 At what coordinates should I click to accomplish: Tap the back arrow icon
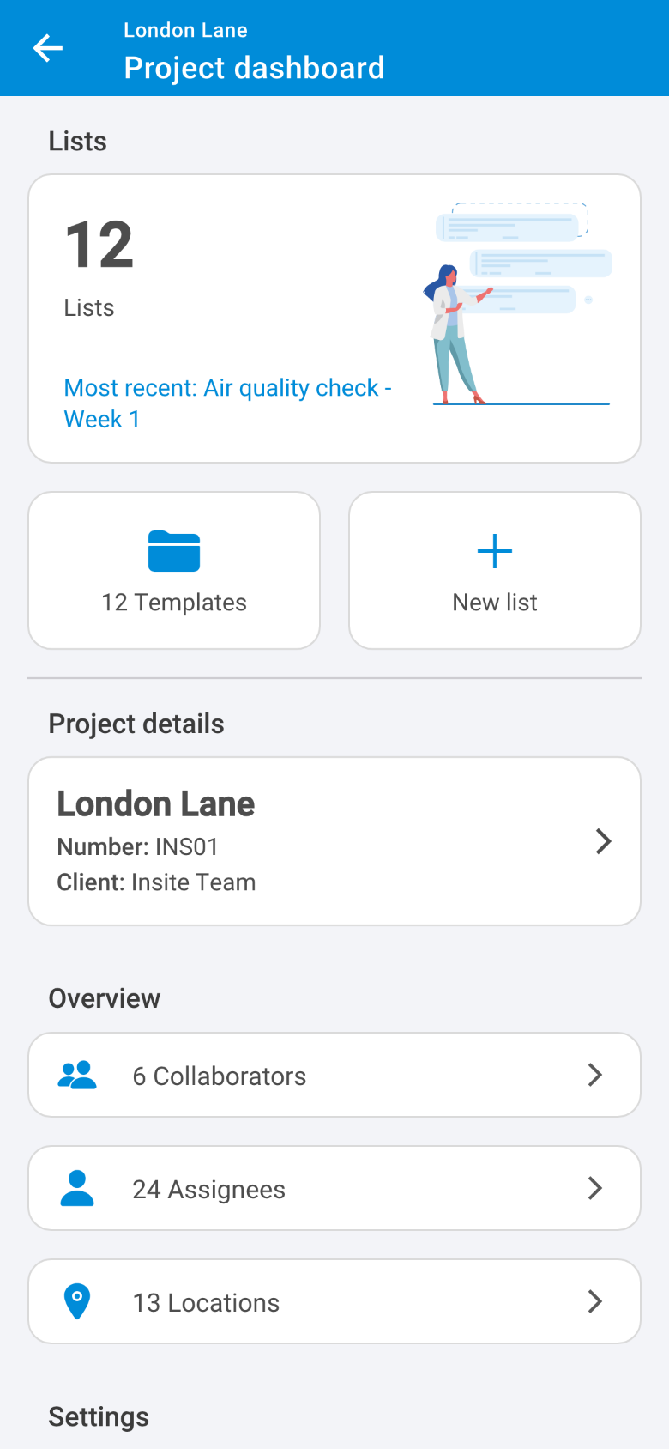(48, 48)
